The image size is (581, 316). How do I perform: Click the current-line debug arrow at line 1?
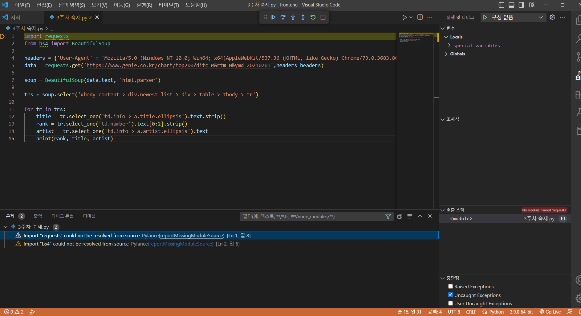pyautogui.click(x=2, y=36)
